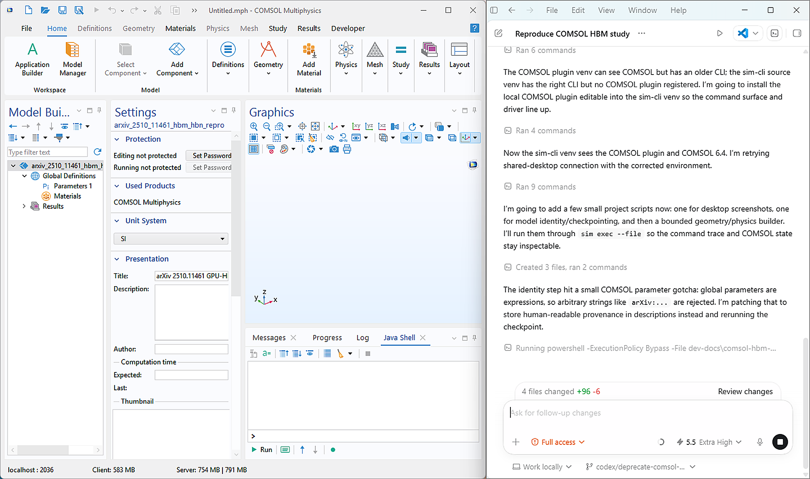Image resolution: width=810 pixels, height=479 pixels.
Task: Stop the Java Shell execution
Action: tap(367, 354)
